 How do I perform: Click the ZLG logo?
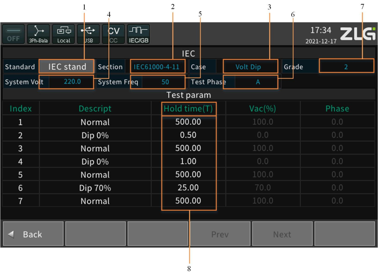[358, 34]
